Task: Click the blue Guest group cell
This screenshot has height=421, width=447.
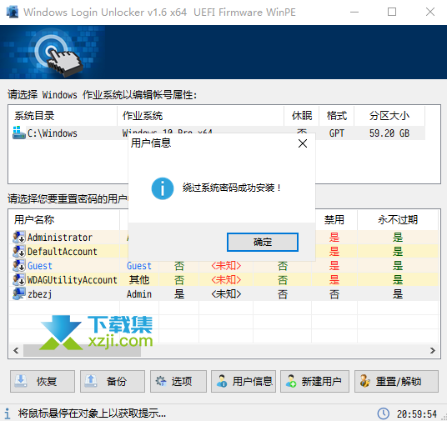Action: pos(139,266)
